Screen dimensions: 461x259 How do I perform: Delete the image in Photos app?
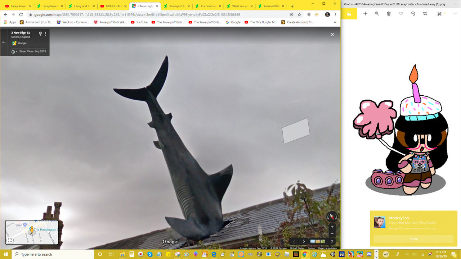[389, 14]
